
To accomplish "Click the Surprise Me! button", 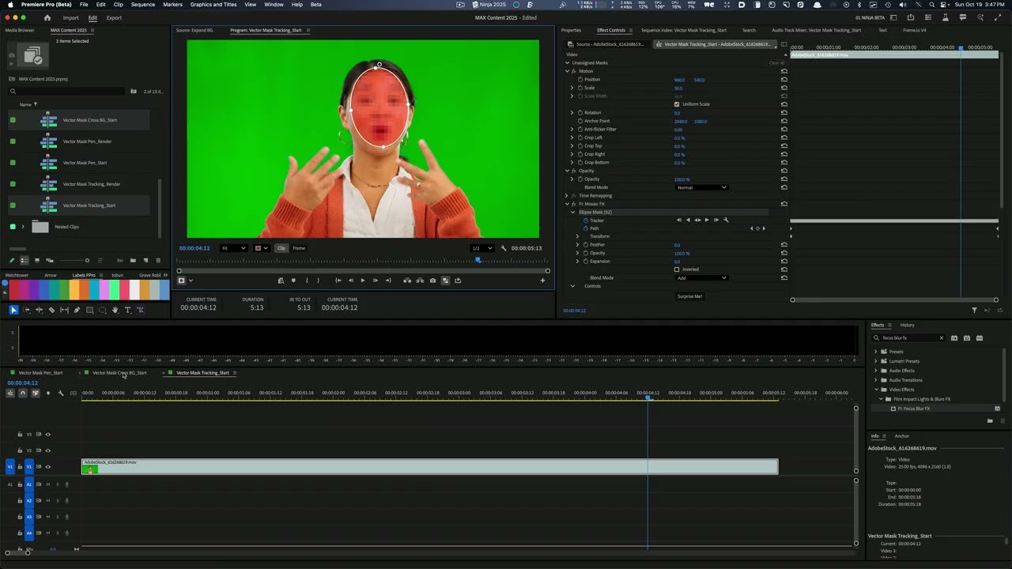I will (x=689, y=296).
